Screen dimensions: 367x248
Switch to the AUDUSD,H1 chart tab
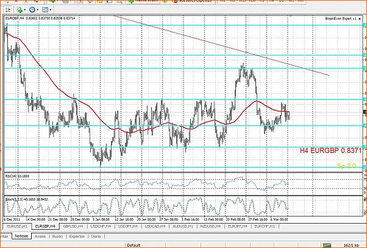coord(183,226)
